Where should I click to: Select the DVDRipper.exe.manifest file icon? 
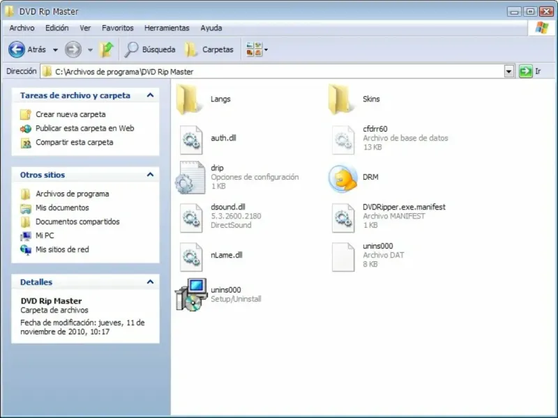point(343,218)
